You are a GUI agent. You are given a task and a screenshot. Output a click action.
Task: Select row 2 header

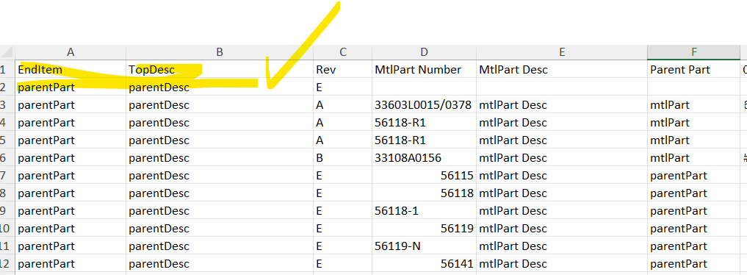[7, 87]
